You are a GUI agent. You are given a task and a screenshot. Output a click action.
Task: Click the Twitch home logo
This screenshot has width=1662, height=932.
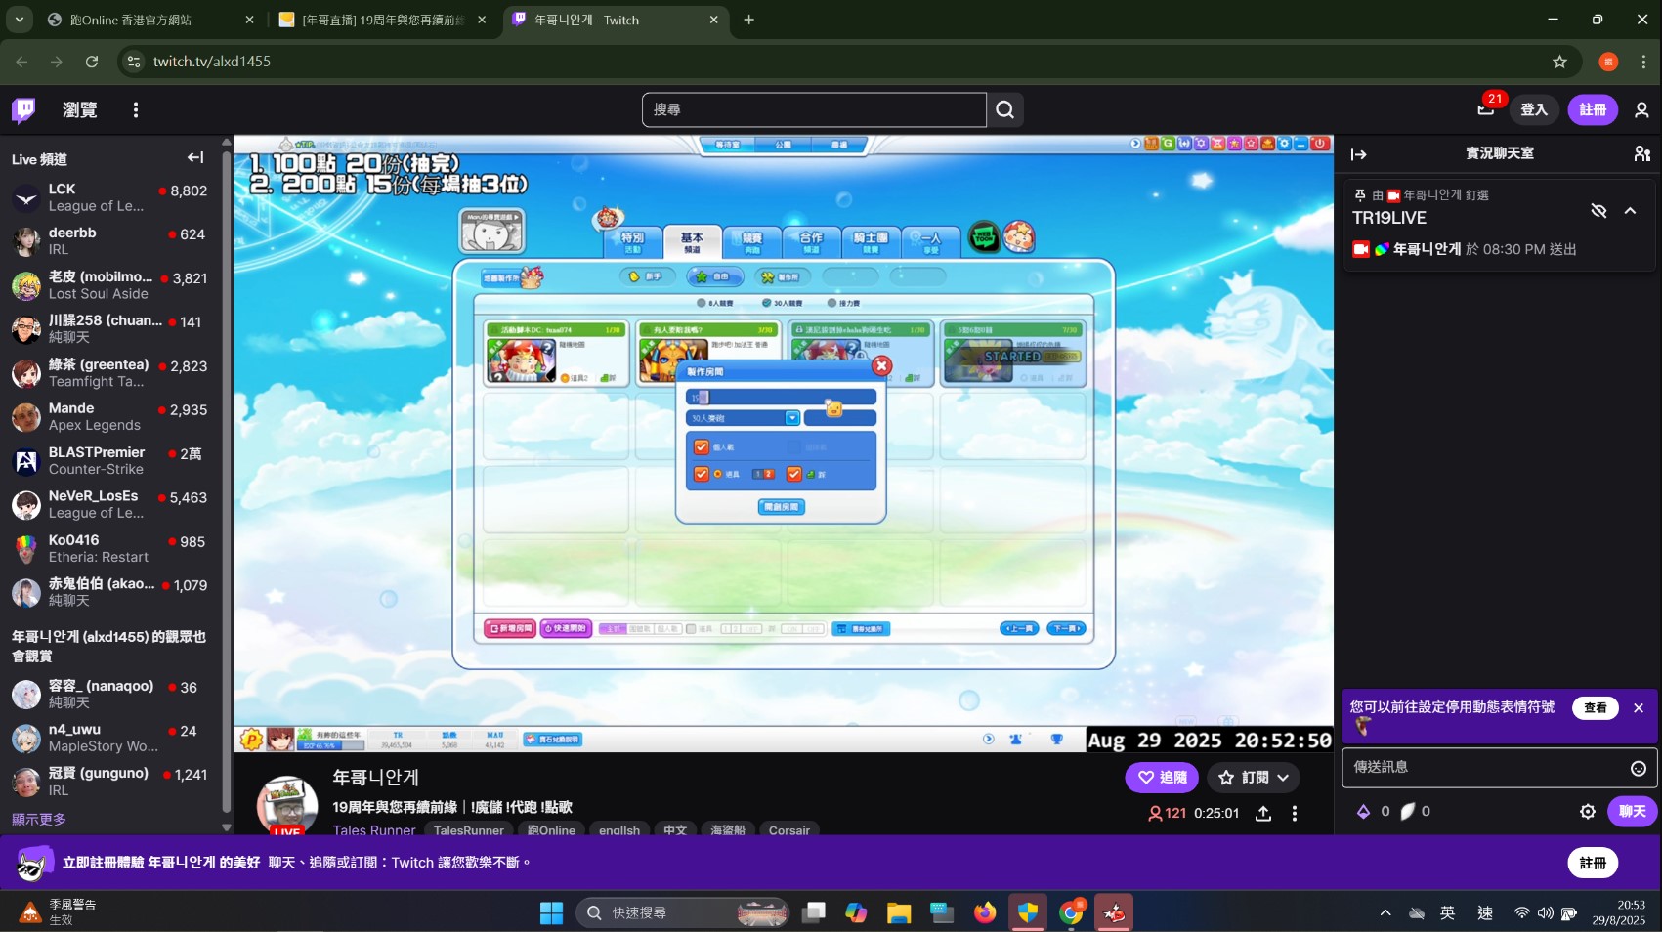coord(23,109)
